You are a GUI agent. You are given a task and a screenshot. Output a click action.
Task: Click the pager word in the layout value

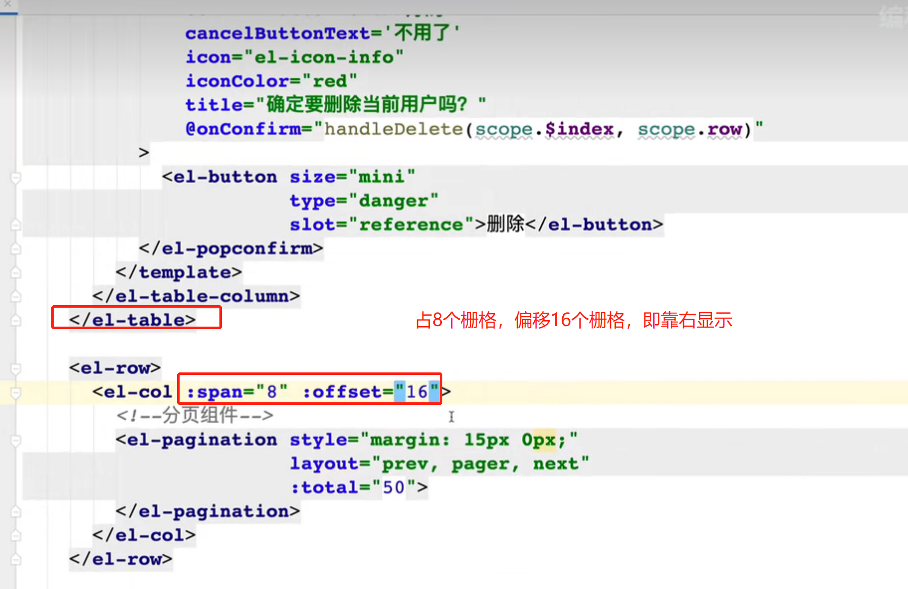point(481,464)
